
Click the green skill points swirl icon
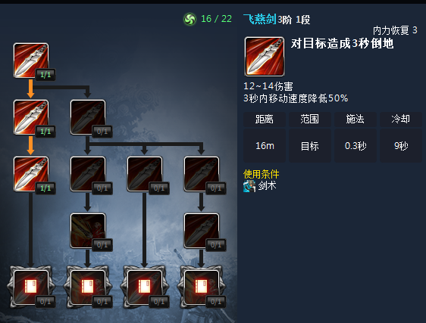[190, 19]
